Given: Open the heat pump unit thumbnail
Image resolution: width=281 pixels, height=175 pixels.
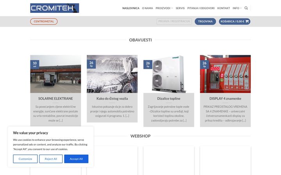Looking at the screenshot, I should [x=169, y=74].
